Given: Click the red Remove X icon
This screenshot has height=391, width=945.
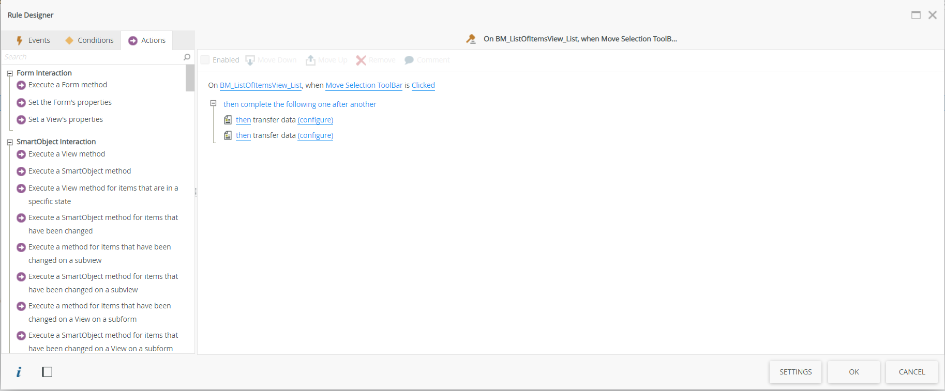Looking at the screenshot, I should tap(361, 60).
